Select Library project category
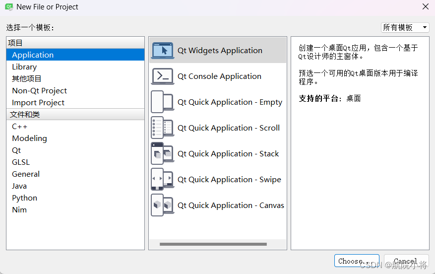Screen dimensions: 435x274 [x=75, y=67]
